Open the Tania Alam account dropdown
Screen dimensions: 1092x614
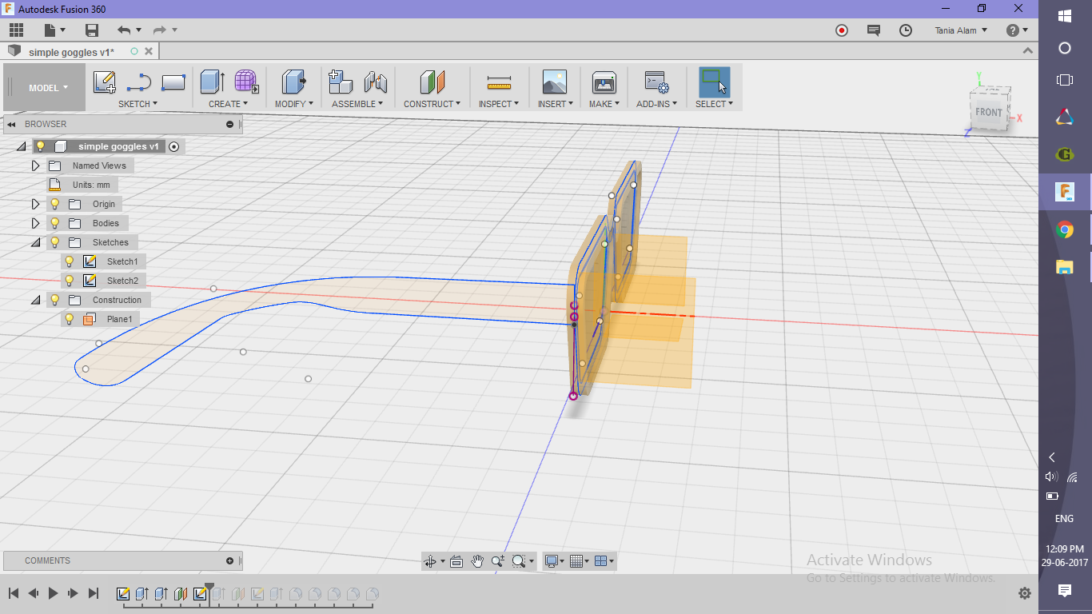tap(961, 30)
